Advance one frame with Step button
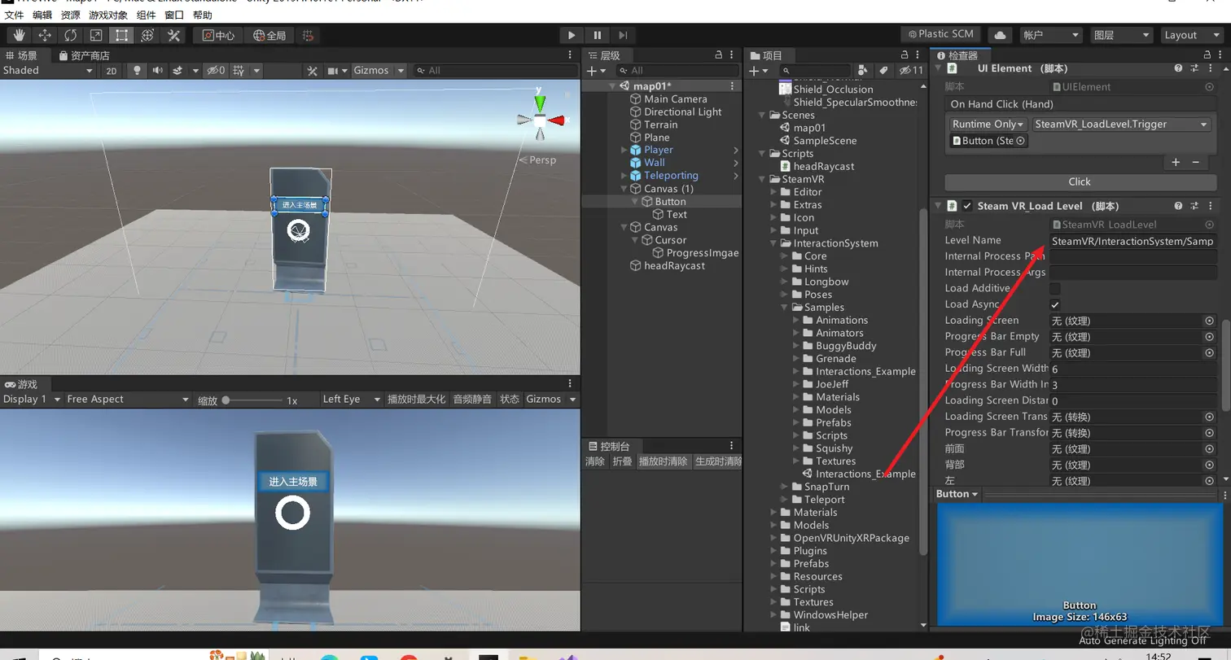The image size is (1231, 660). [x=623, y=35]
